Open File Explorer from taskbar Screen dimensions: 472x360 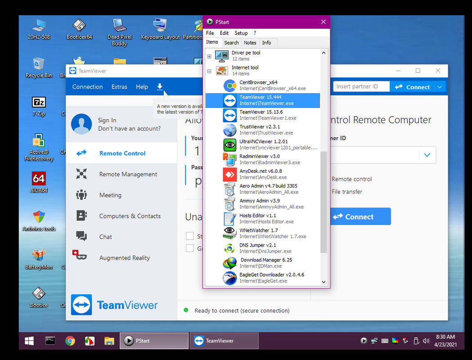pyautogui.click(x=109, y=341)
